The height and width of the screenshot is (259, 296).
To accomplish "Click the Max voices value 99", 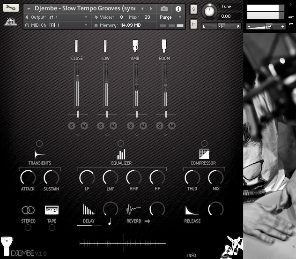I will click(147, 17).
